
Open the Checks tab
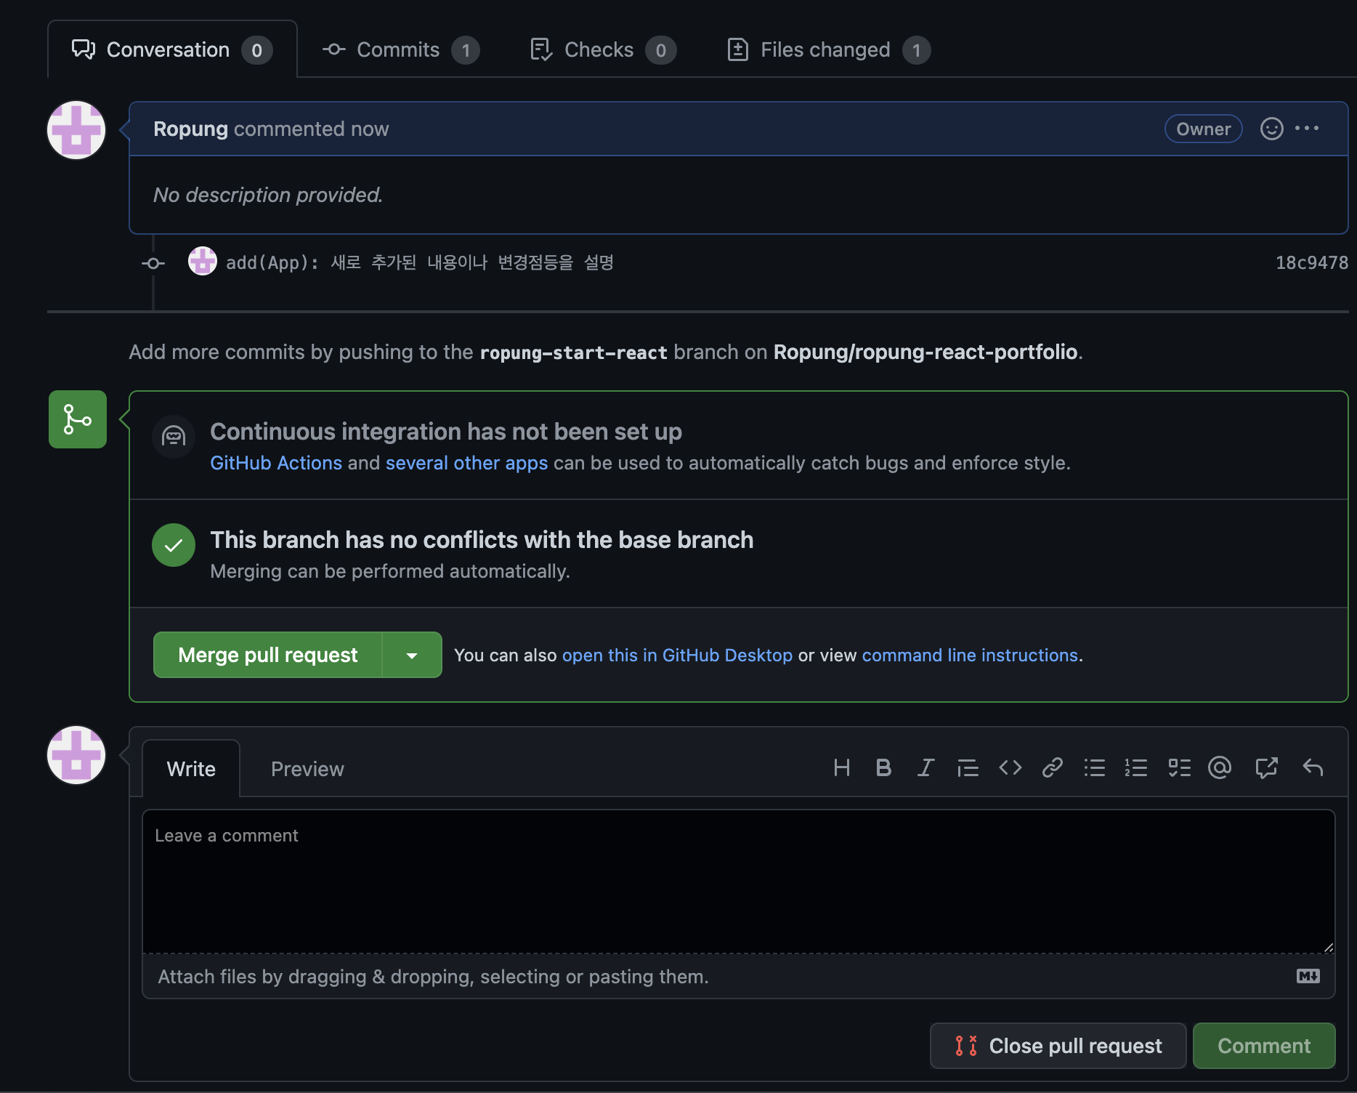point(603,49)
